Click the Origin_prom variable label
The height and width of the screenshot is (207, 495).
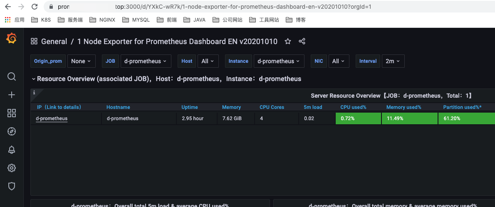coord(48,61)
